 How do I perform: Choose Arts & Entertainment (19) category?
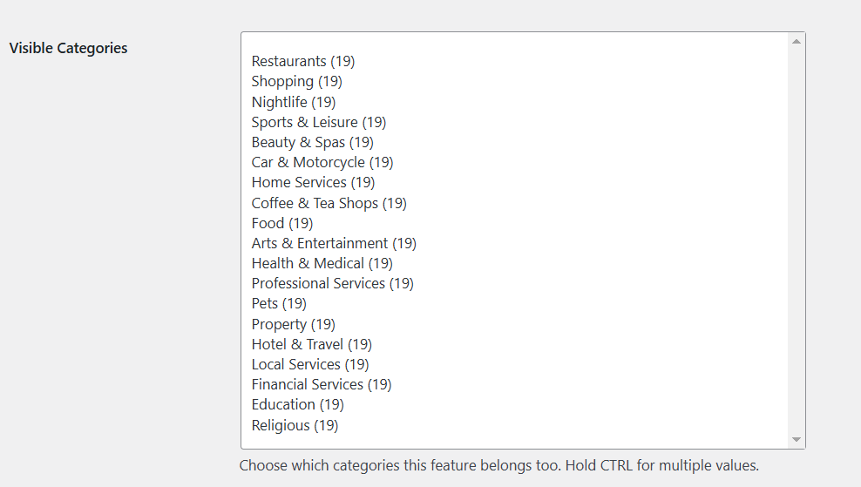point(334,243)
